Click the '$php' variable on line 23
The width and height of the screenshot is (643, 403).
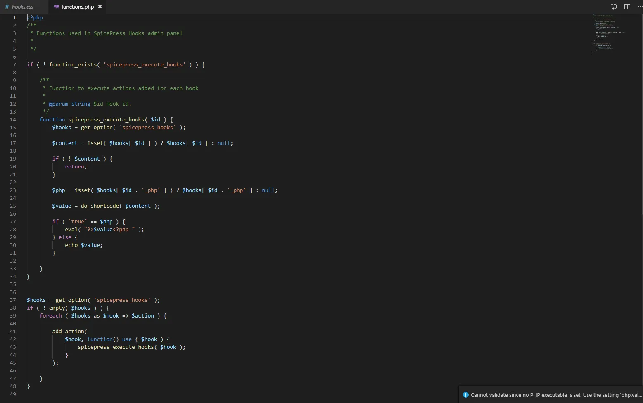(59, 190)
